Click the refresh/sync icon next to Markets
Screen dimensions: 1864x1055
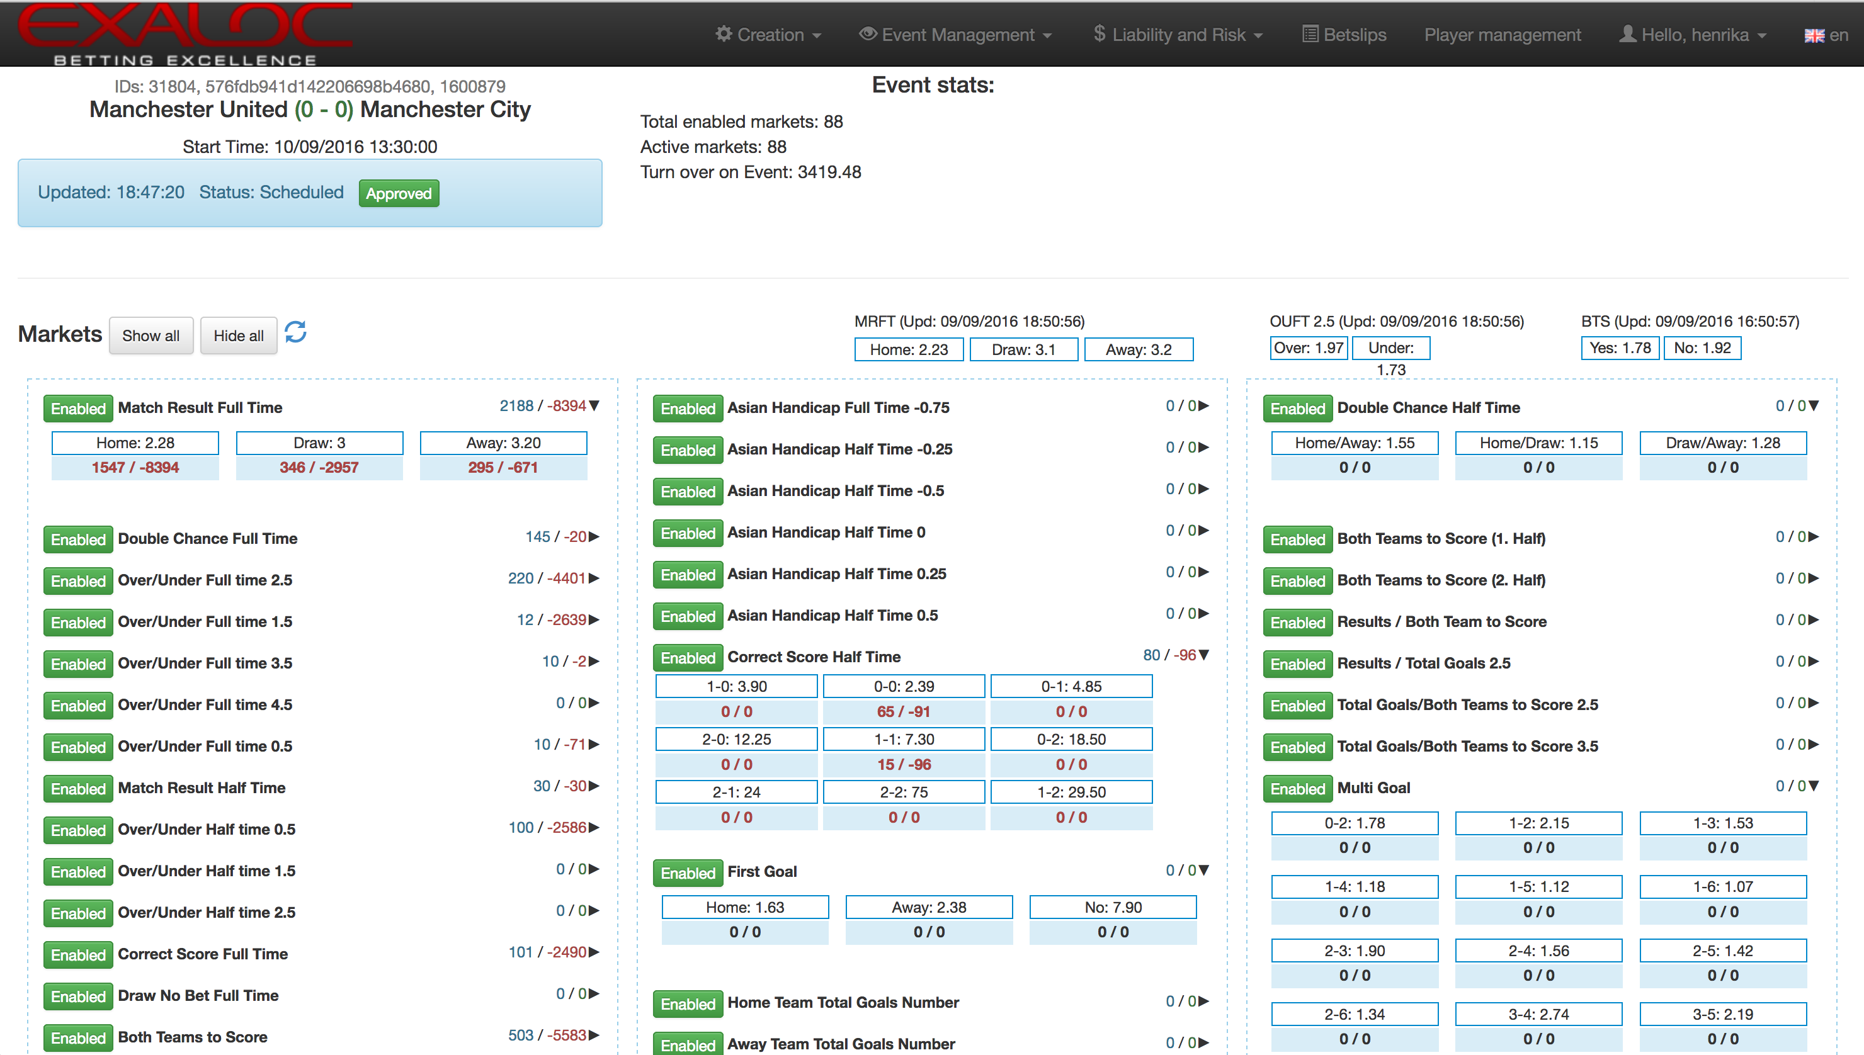pos(297,334)
